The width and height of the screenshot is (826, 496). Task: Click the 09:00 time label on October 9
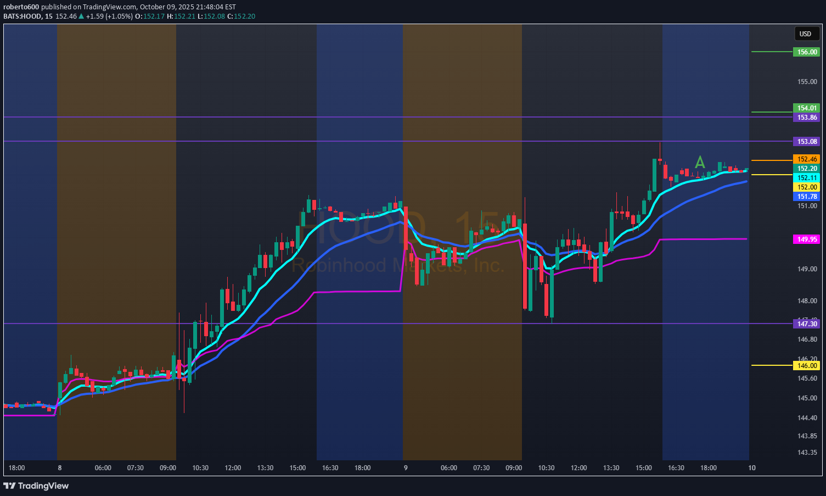(514, 468)
